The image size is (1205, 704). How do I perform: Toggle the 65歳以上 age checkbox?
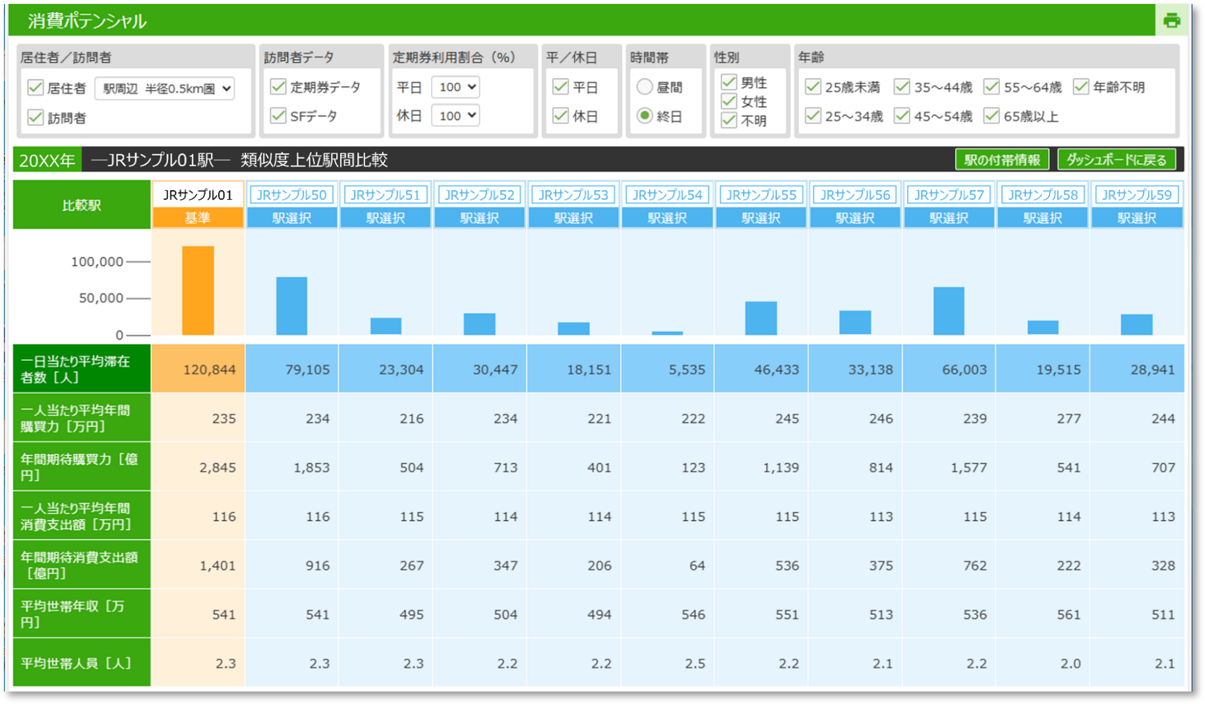click(x=991, y=116)
